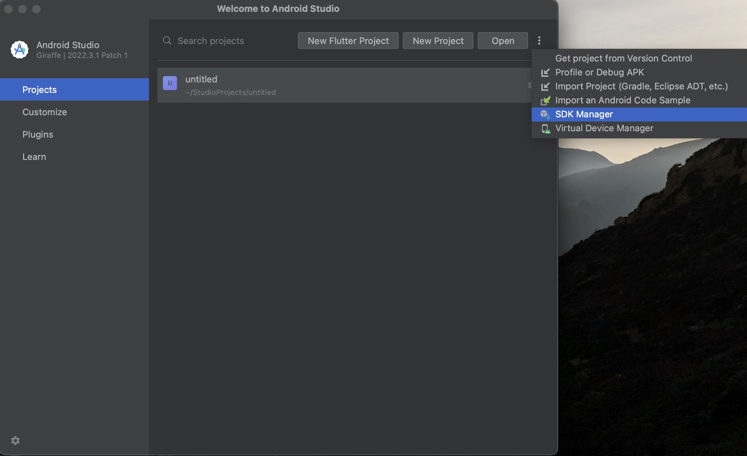
Task: Click the Import Android Code Sample icon
Action: [545, 101]
